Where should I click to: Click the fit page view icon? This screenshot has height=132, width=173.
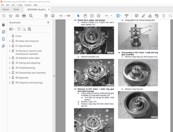pyautogui.click(x=118, y=16)
